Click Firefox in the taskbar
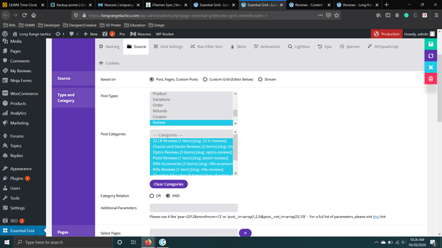 pos(148,242)
